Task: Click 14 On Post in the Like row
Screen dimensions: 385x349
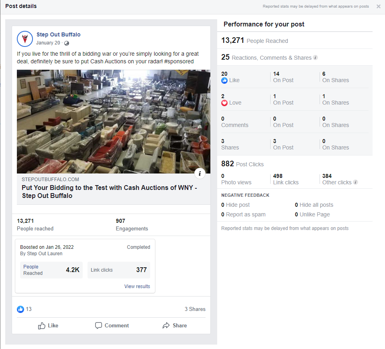Action: (x=283, y=77)
